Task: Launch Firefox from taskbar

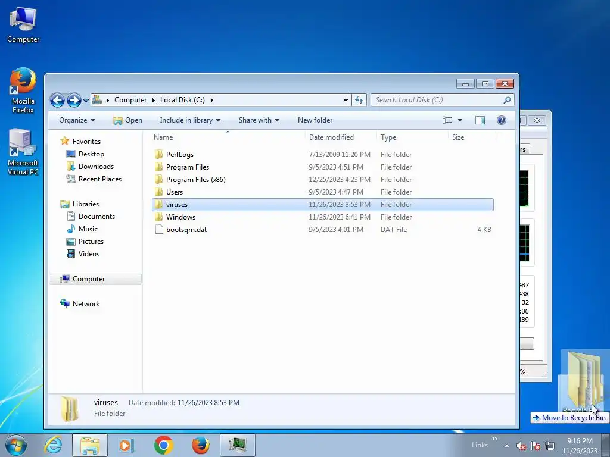Action: coord(201,445)
